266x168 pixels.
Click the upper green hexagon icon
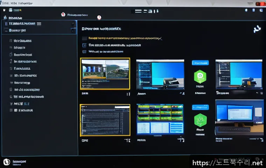(x=200, y=76)
